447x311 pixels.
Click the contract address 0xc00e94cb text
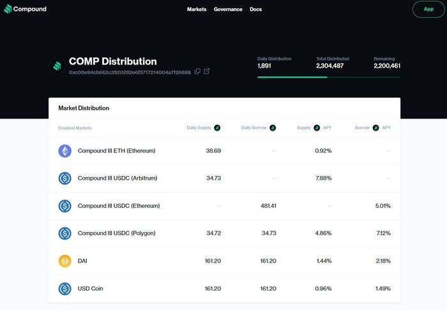click(130, 72)
